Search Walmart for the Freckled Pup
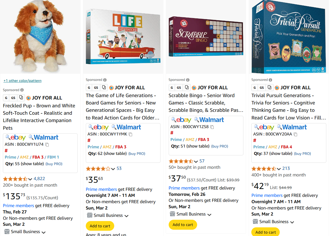The width and height of the screenshot is (330, 236). 43,137
